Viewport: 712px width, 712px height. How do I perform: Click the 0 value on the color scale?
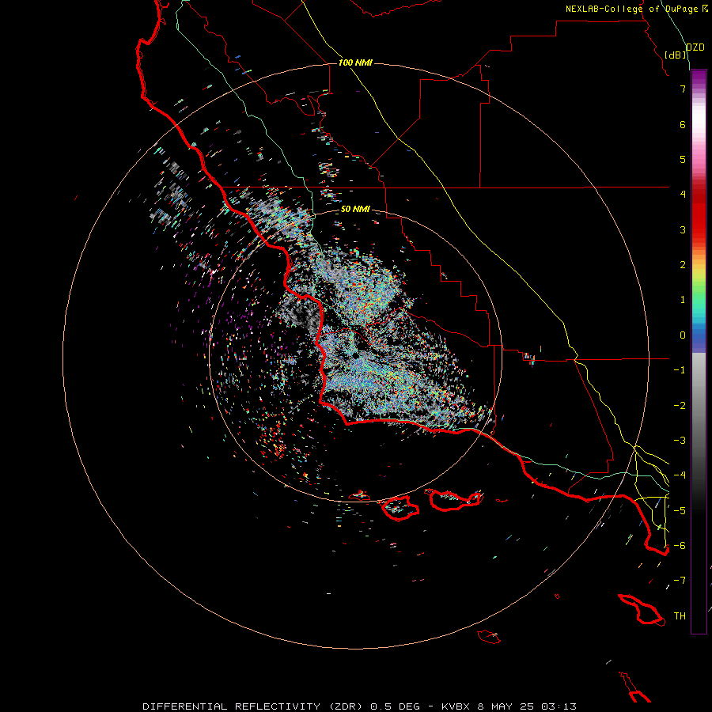[683, 335]
